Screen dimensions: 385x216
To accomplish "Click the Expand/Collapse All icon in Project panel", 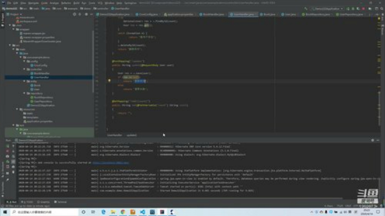I will point(80,14).
